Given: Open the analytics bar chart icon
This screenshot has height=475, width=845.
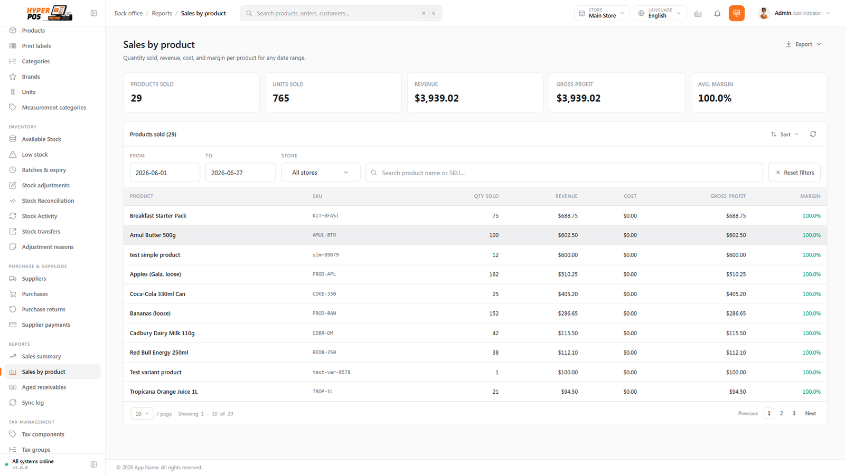Looking at the screenshot, I should click(698, 13).
